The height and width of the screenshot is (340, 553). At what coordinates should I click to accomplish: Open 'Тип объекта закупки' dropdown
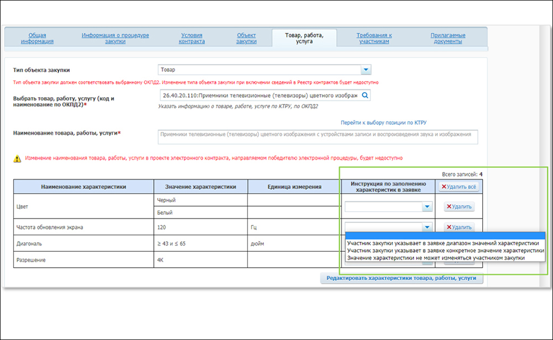click(366, 70)
